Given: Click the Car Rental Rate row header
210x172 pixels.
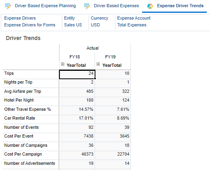Looking at the screenshot, I should (31, 119).
